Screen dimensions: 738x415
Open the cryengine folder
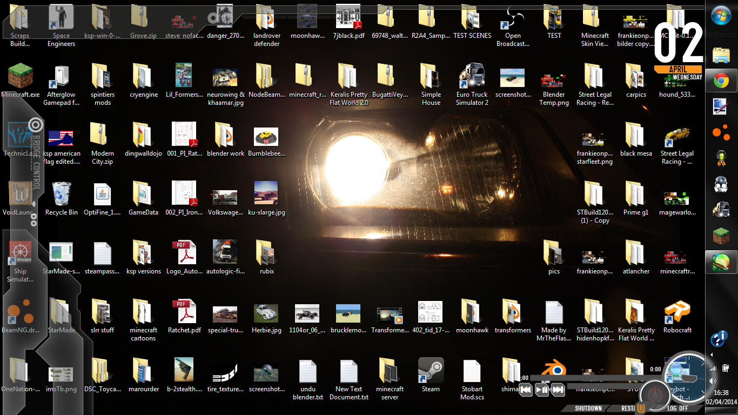(x=143, y=82)
